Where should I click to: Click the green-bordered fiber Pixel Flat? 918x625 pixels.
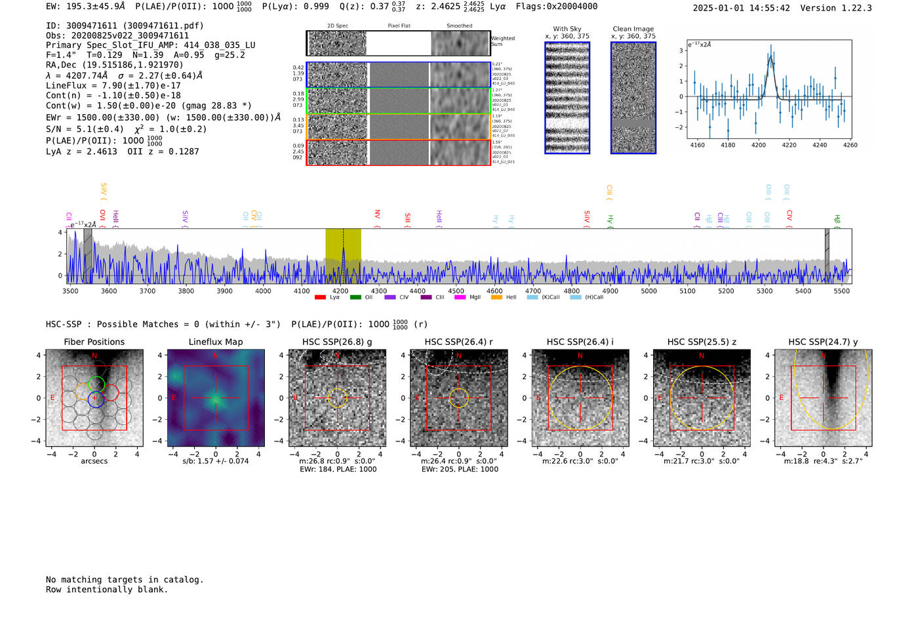click(399, 101)
